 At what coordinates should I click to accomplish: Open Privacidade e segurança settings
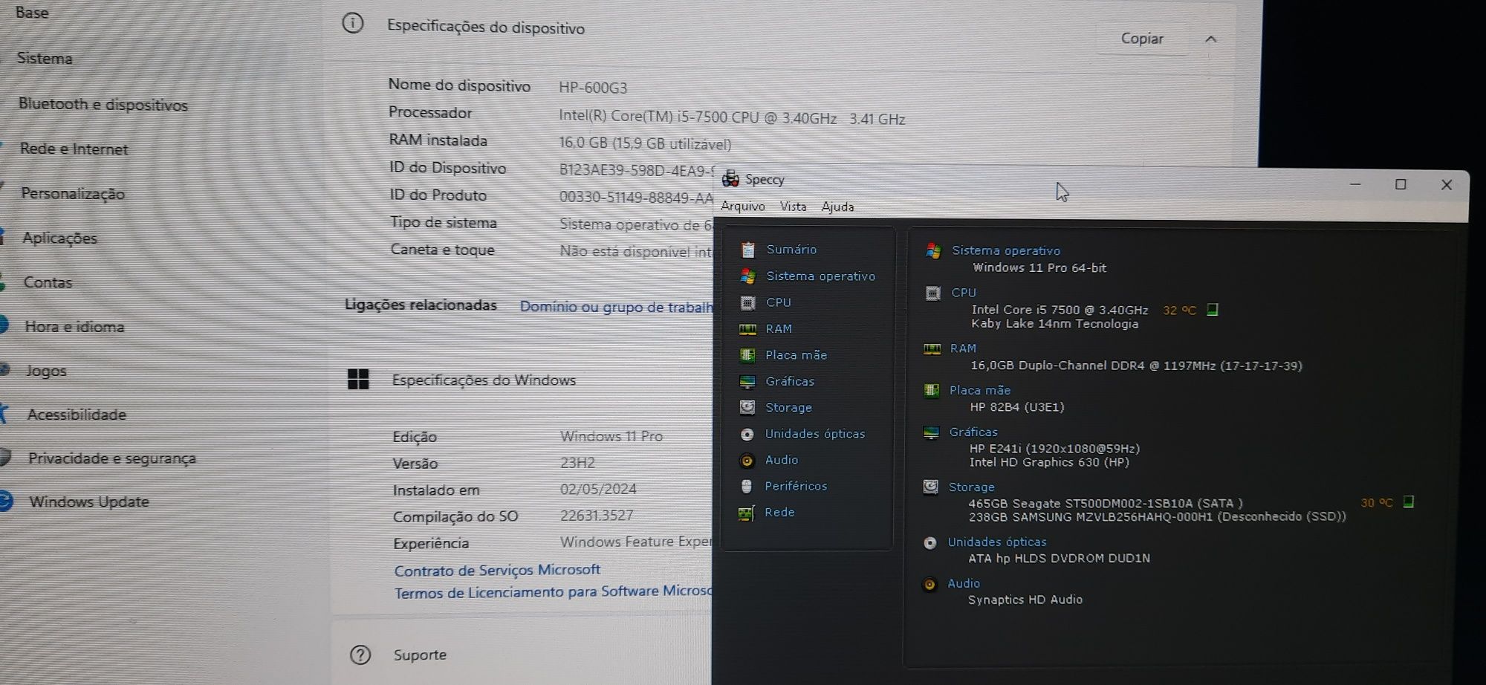pyautogui.click(x=112, y=458)
